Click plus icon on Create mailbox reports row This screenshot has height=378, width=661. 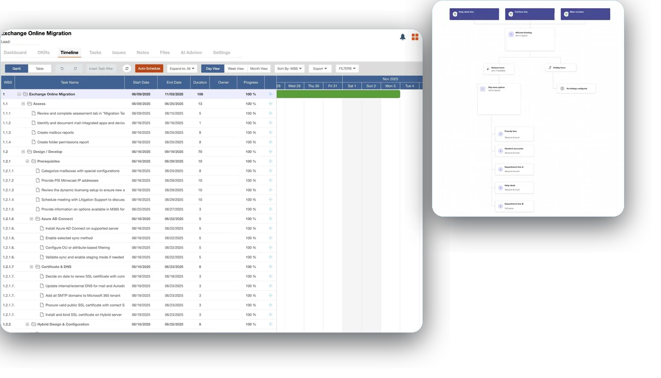coord(271,132)
